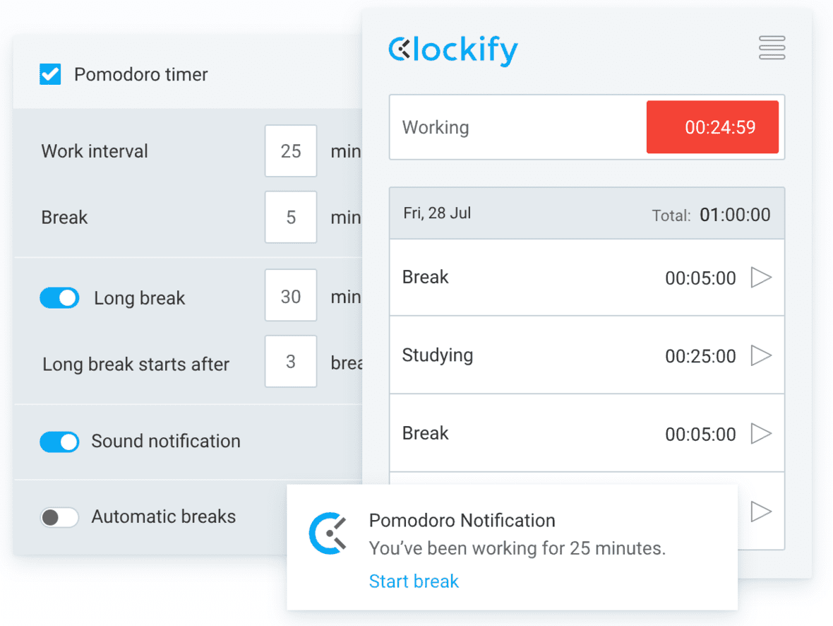Enable Automatic breaks

59,516
